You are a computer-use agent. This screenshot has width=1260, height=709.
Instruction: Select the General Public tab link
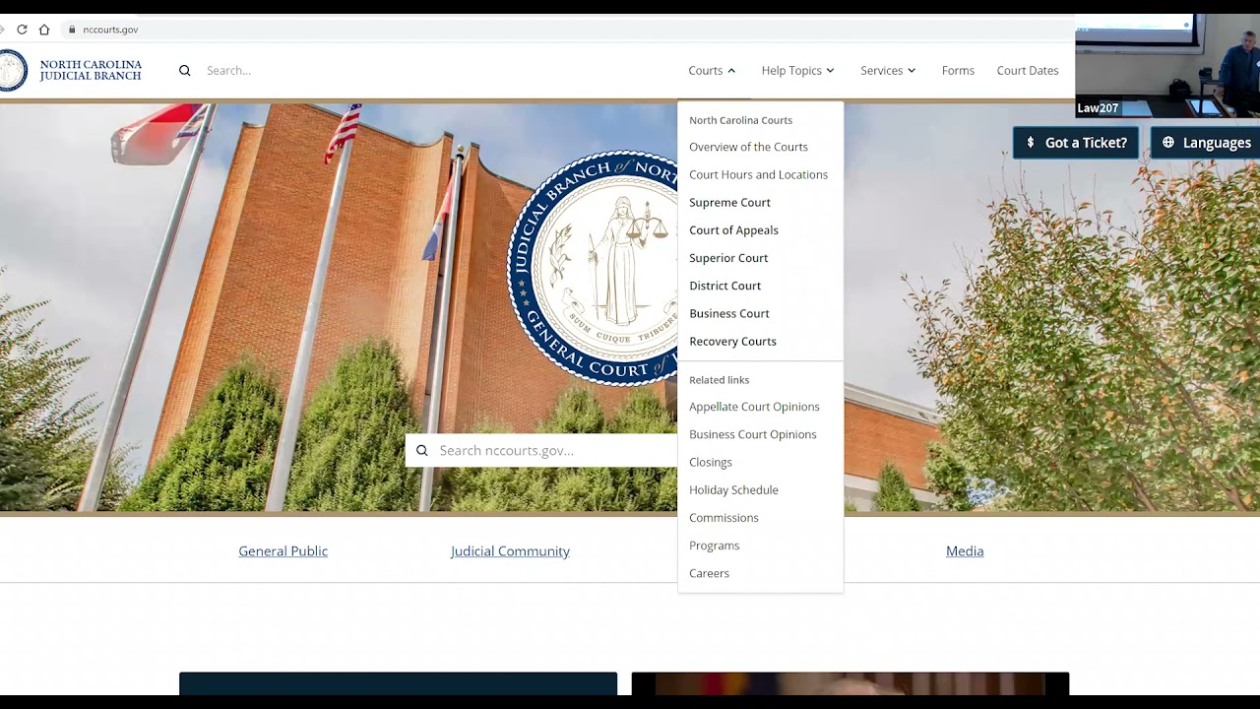(283, 551)
